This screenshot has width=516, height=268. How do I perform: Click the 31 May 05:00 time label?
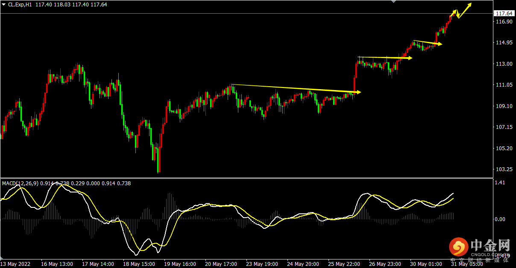coord(466,264)
